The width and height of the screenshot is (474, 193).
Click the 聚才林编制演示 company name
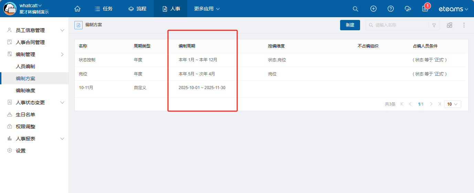pyautogui.click(x=34, y=12)
